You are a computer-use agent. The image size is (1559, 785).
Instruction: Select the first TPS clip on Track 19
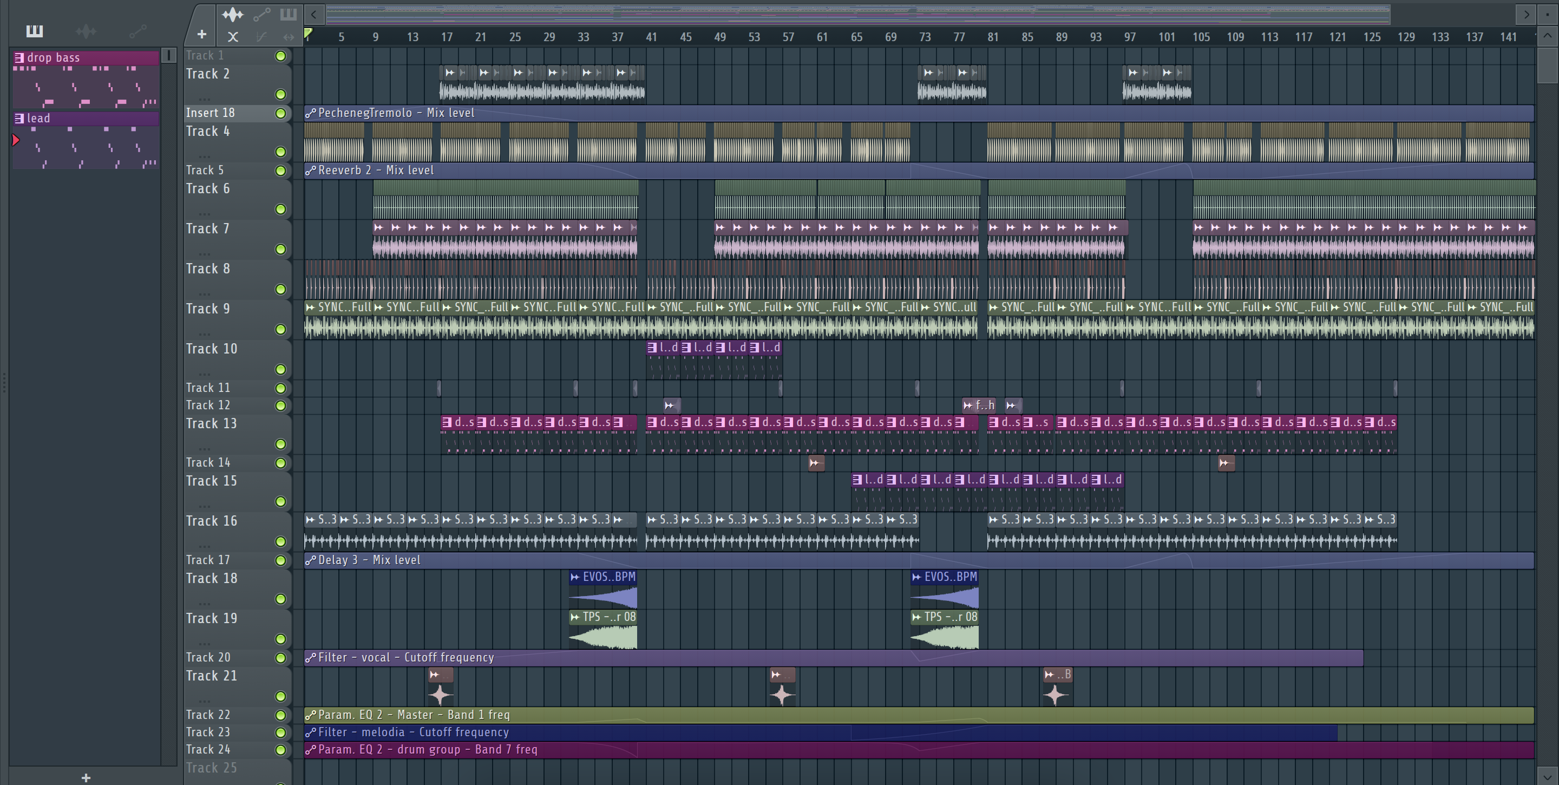[x=603, y=629]
